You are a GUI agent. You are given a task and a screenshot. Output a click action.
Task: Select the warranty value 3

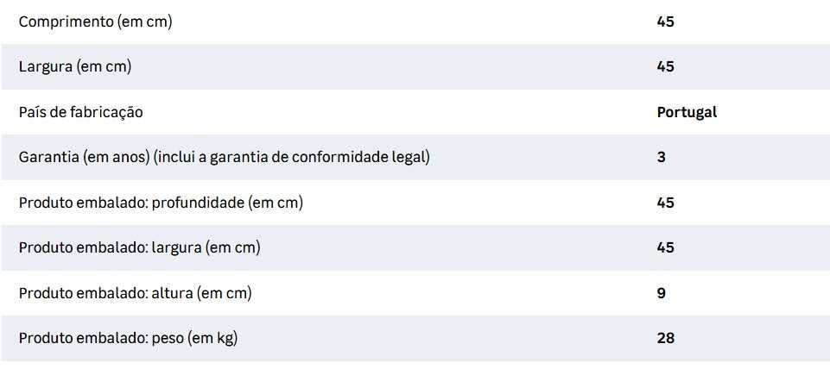[661, 157]
